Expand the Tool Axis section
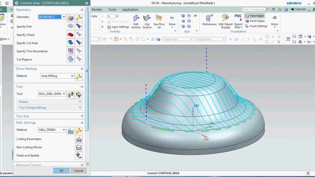The image size is (315, 177). [82, 116]
